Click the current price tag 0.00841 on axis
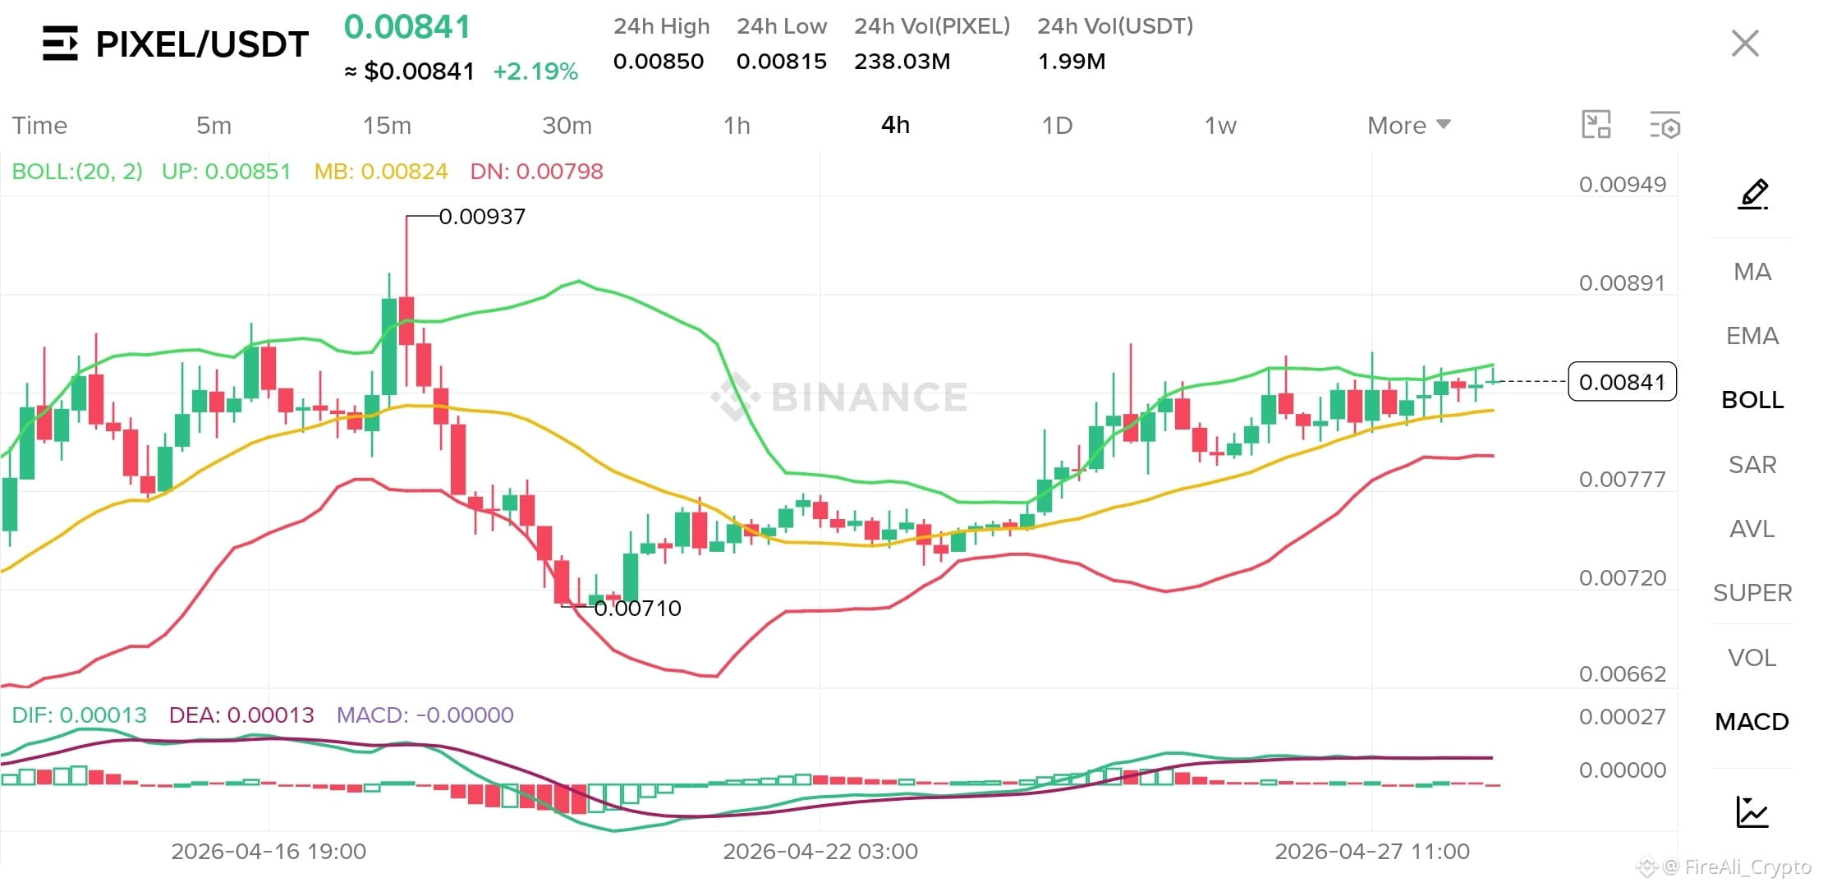The image size is (1823, 887). coord(1623,382)
